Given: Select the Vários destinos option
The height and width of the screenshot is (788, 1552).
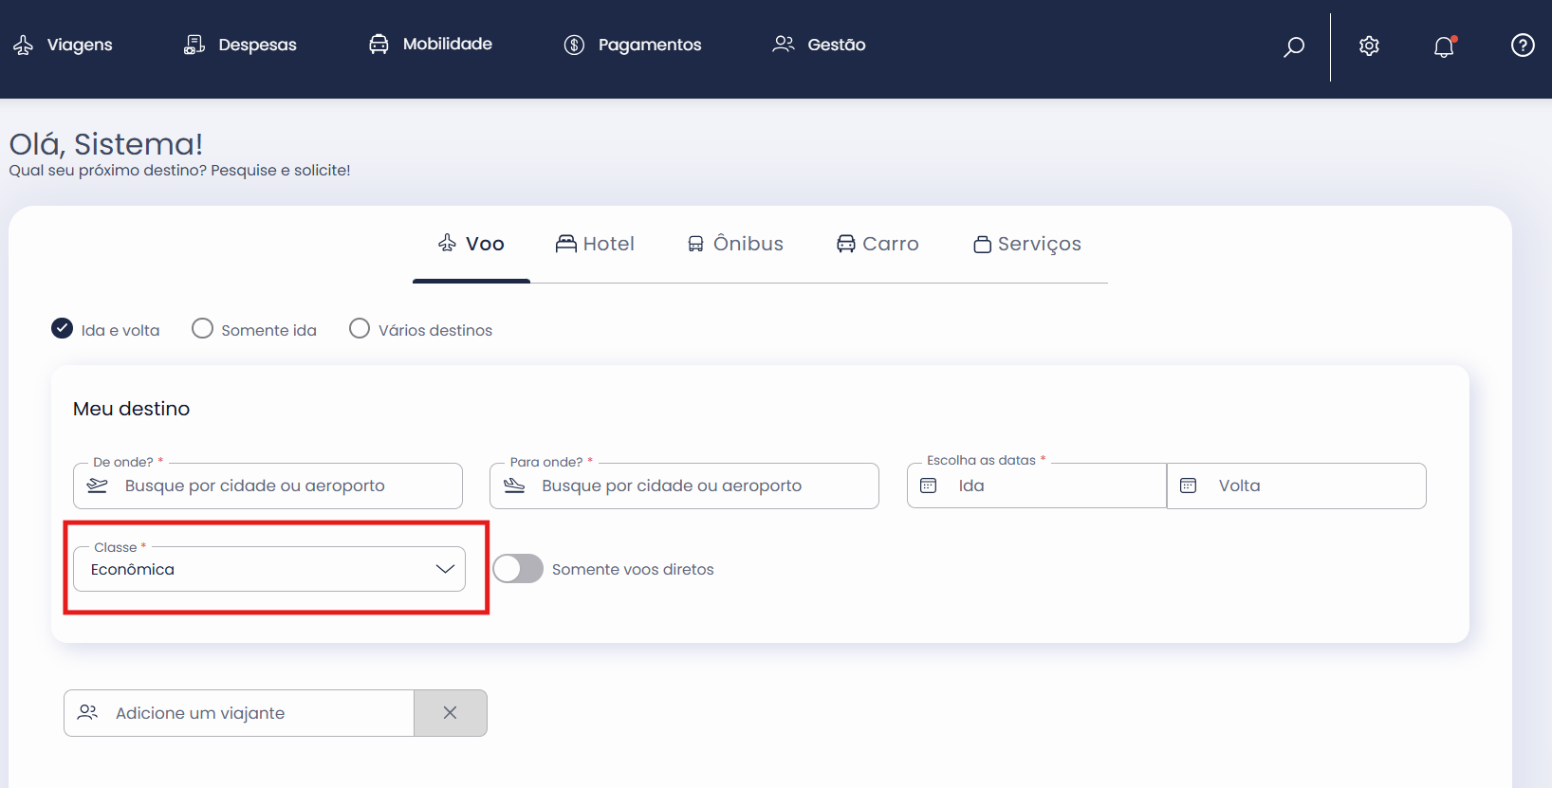Looking at the screenshot, I should coord(360,328).
